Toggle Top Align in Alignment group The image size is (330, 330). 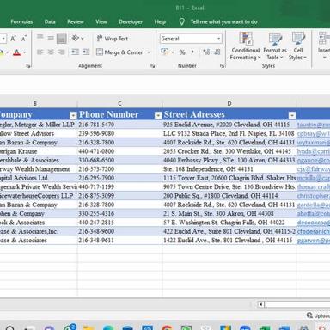point(40,38)
